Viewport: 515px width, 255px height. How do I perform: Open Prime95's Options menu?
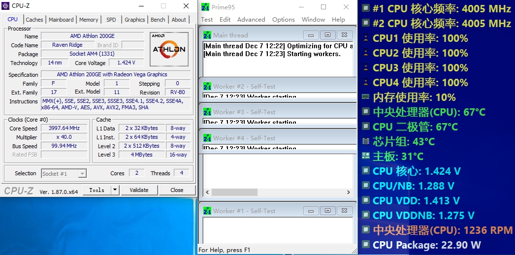click(284, 20)
